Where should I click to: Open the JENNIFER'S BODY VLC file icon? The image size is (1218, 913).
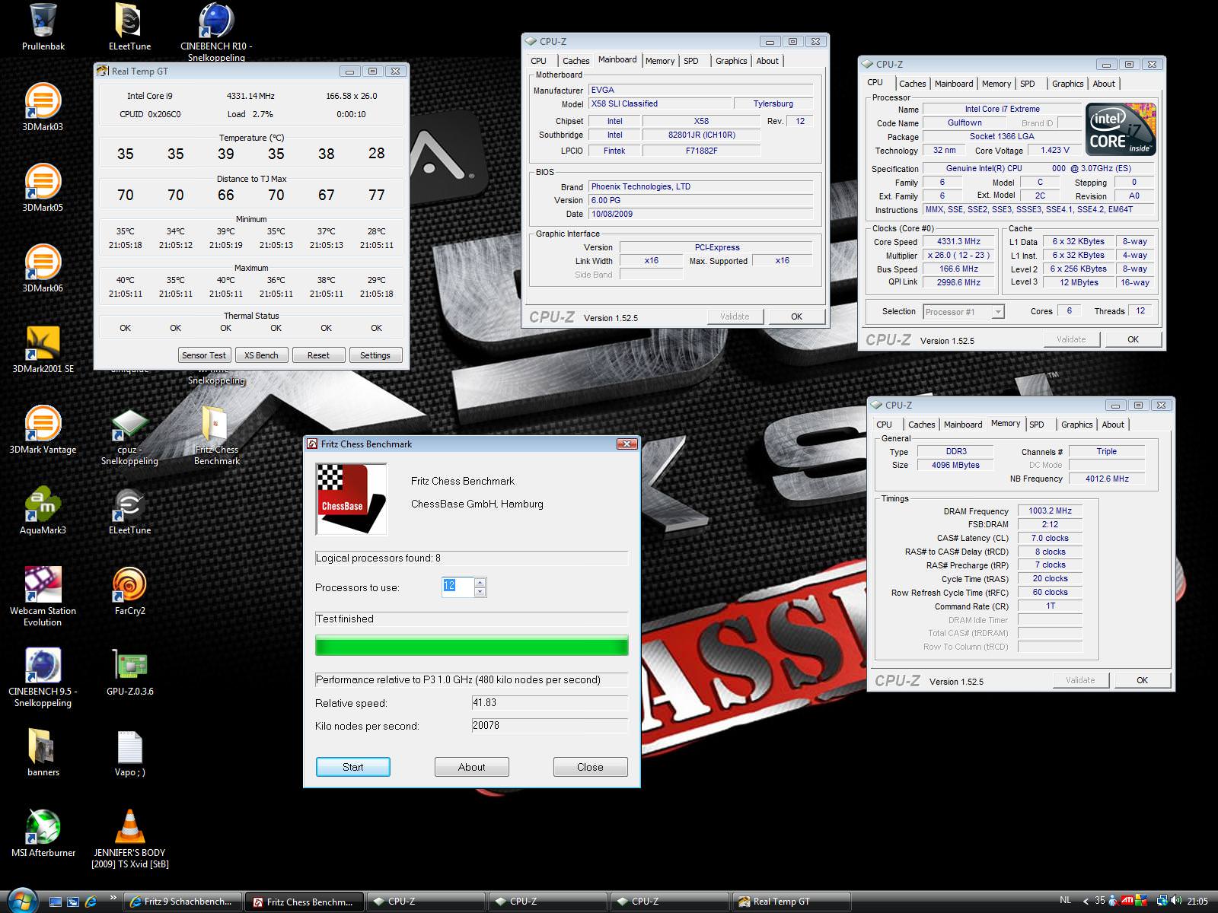[129, 826]
